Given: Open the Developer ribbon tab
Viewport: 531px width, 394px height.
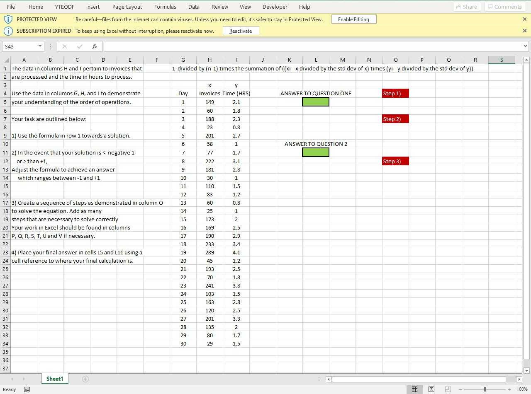Looking at the screenshot, I should click(275, 7).
